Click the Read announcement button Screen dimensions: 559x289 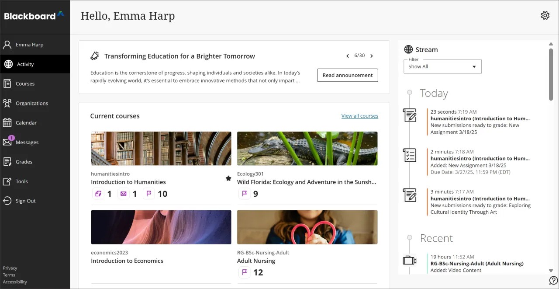(x=347, y=75)
